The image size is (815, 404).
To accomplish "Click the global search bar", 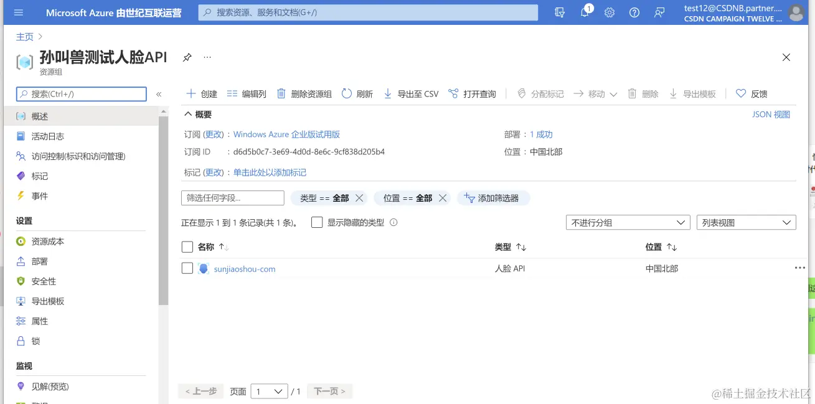I will (368, 12).
